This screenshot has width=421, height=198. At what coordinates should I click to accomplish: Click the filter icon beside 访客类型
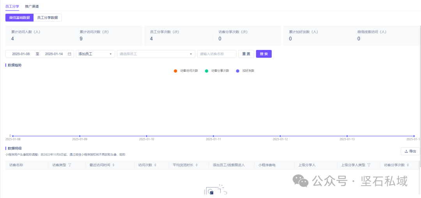click(70, 165)
